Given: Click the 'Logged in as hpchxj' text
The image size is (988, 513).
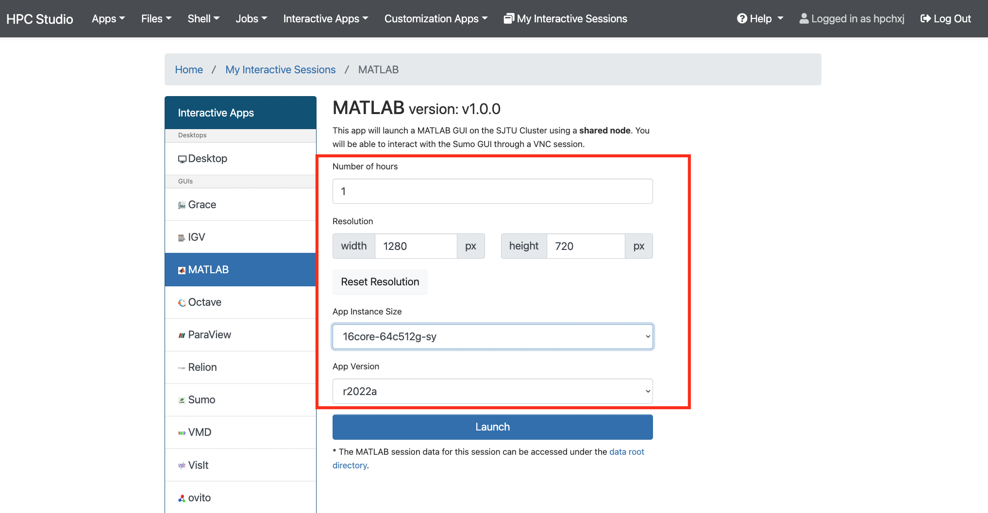Looking at the screenshot, I should [x=858, y=18].
